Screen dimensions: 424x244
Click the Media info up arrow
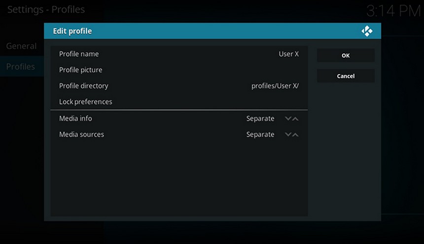295,119
